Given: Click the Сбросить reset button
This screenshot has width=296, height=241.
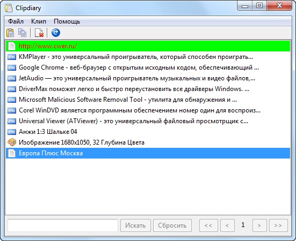Looking at the screenshot, I should 172,225.
